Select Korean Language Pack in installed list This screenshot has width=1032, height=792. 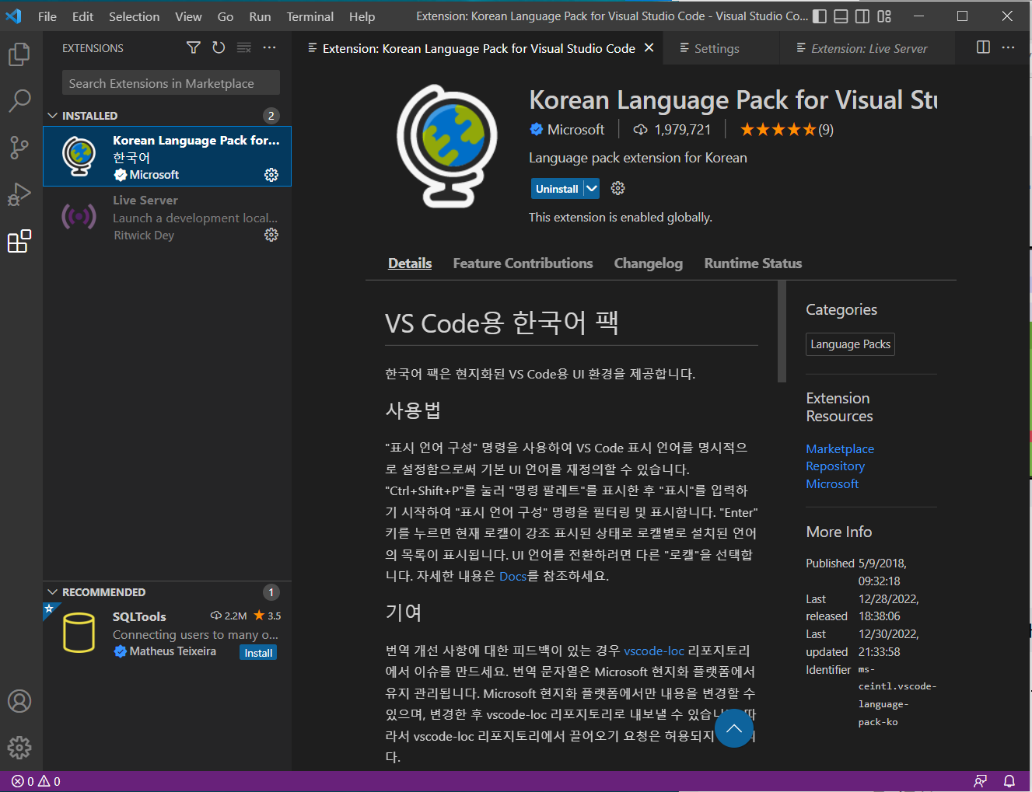click(167, 156)
